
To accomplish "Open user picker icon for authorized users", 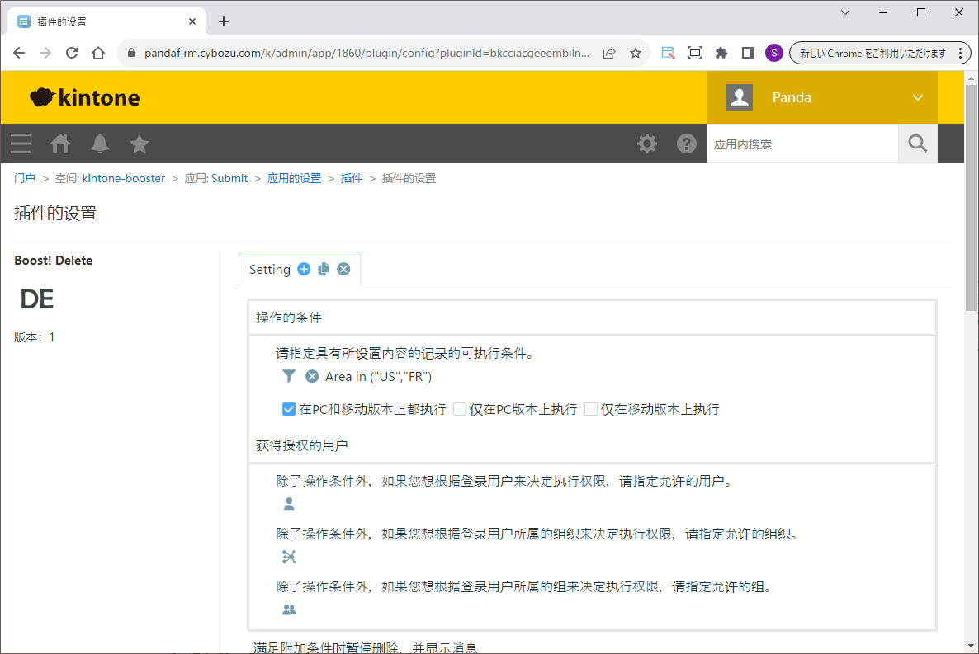I will coord(289,505).
